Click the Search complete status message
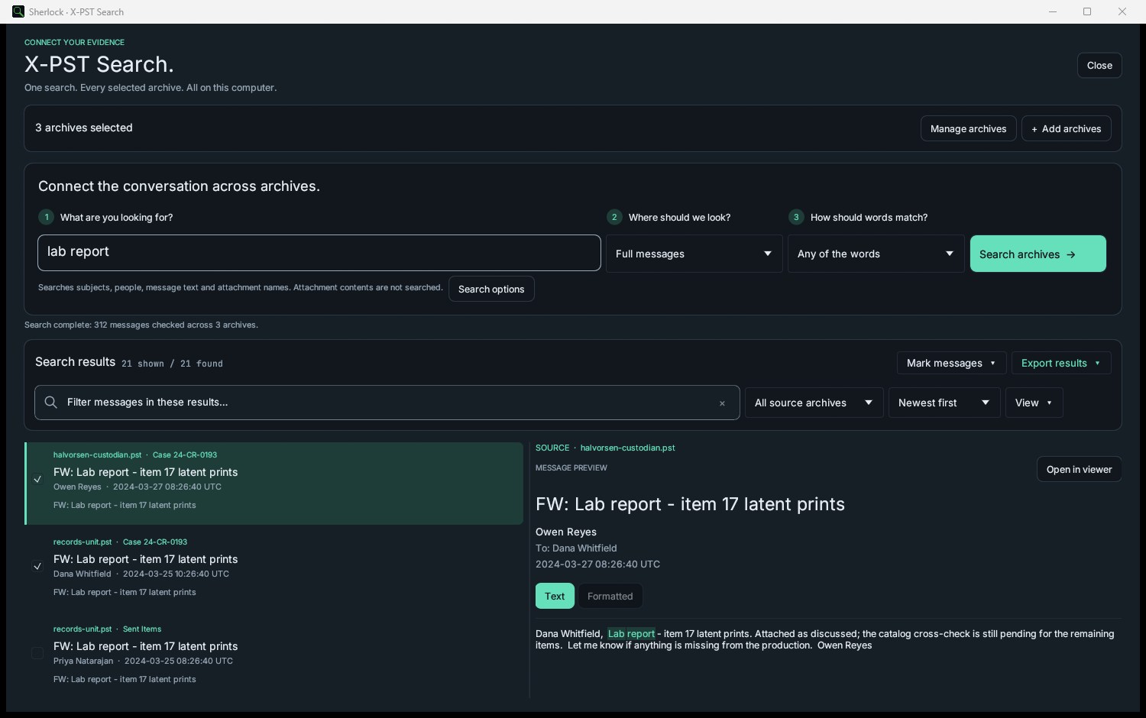 point(141,325)
